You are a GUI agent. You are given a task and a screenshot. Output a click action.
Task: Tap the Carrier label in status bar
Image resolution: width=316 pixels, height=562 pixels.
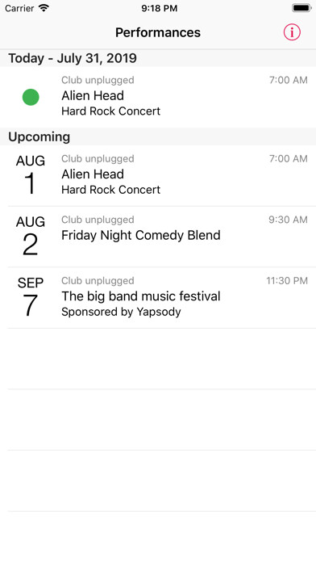(x=19, y=8)
